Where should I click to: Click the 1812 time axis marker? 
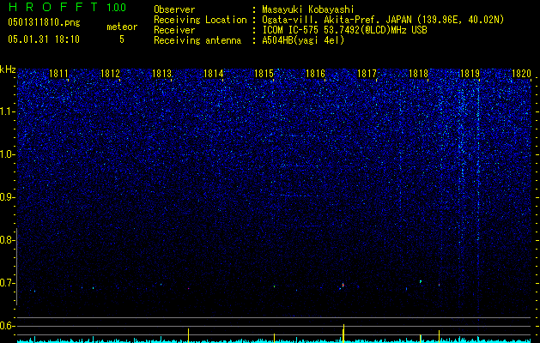tap(110, 74)
